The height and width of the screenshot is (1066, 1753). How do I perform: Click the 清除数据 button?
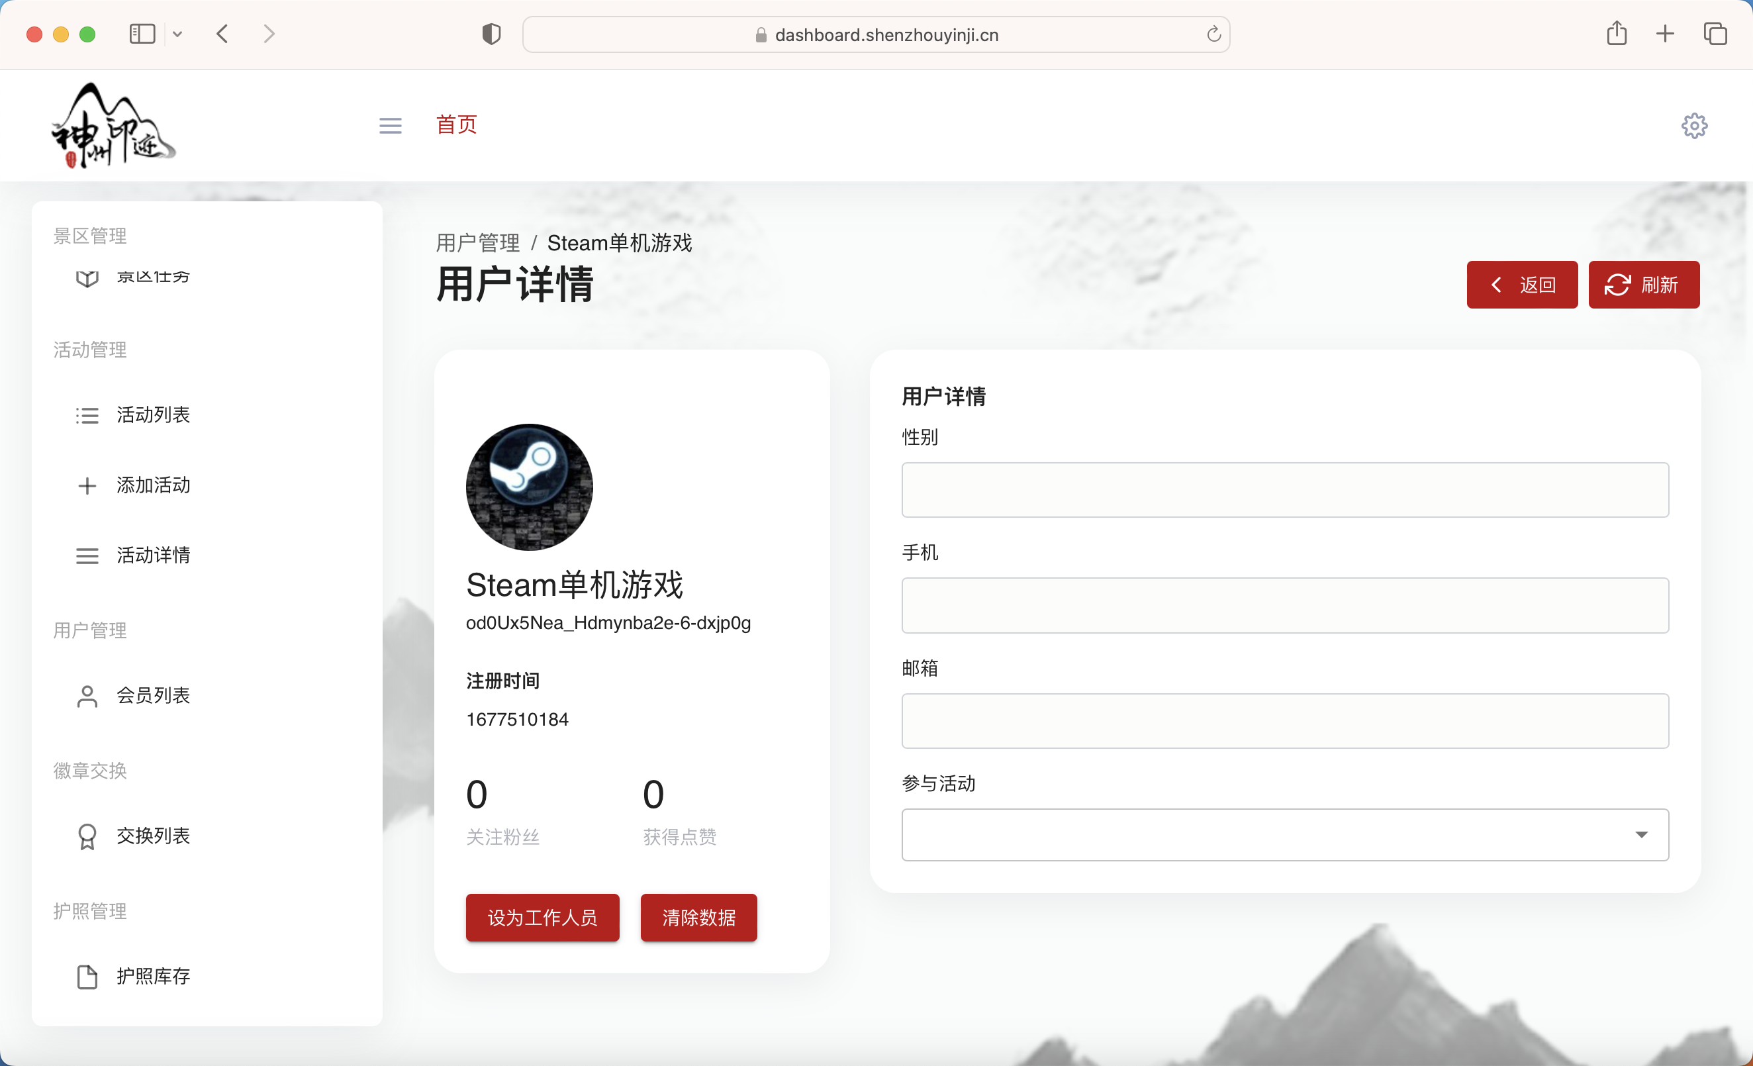(x=698, y=918)
